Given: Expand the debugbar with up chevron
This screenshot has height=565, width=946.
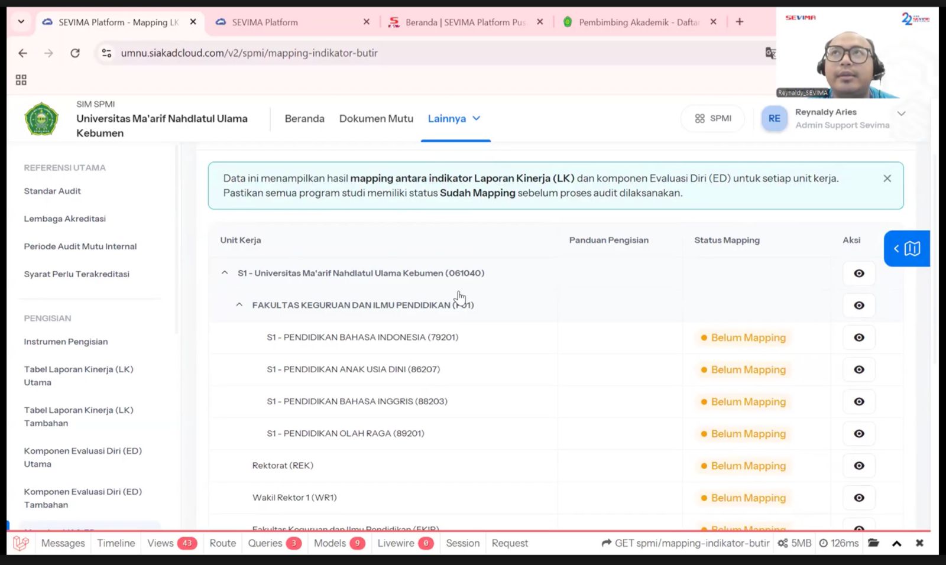Looking at the screenshot, I should [896, 544].
